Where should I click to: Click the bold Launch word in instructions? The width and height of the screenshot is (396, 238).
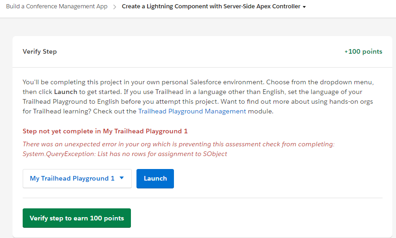[x=65, y=92]
